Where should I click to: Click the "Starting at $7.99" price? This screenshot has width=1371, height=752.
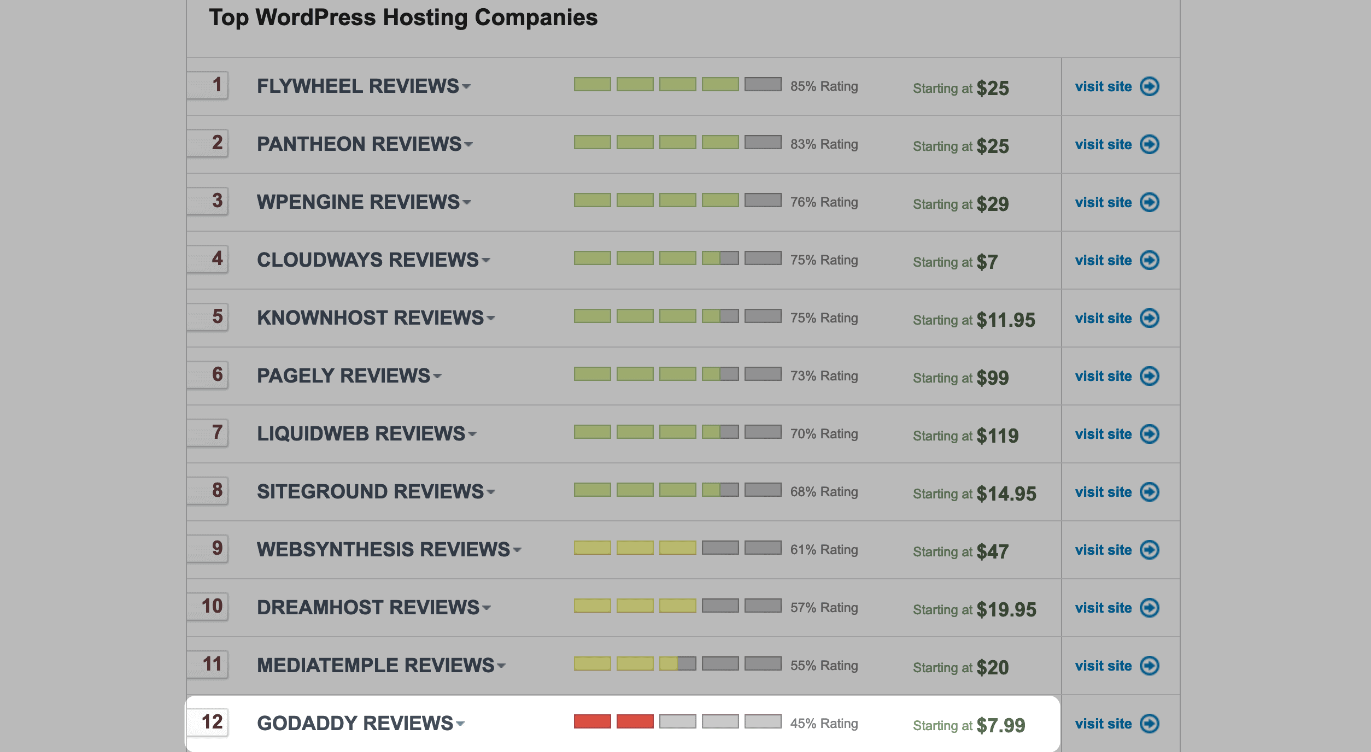(969, 725)
